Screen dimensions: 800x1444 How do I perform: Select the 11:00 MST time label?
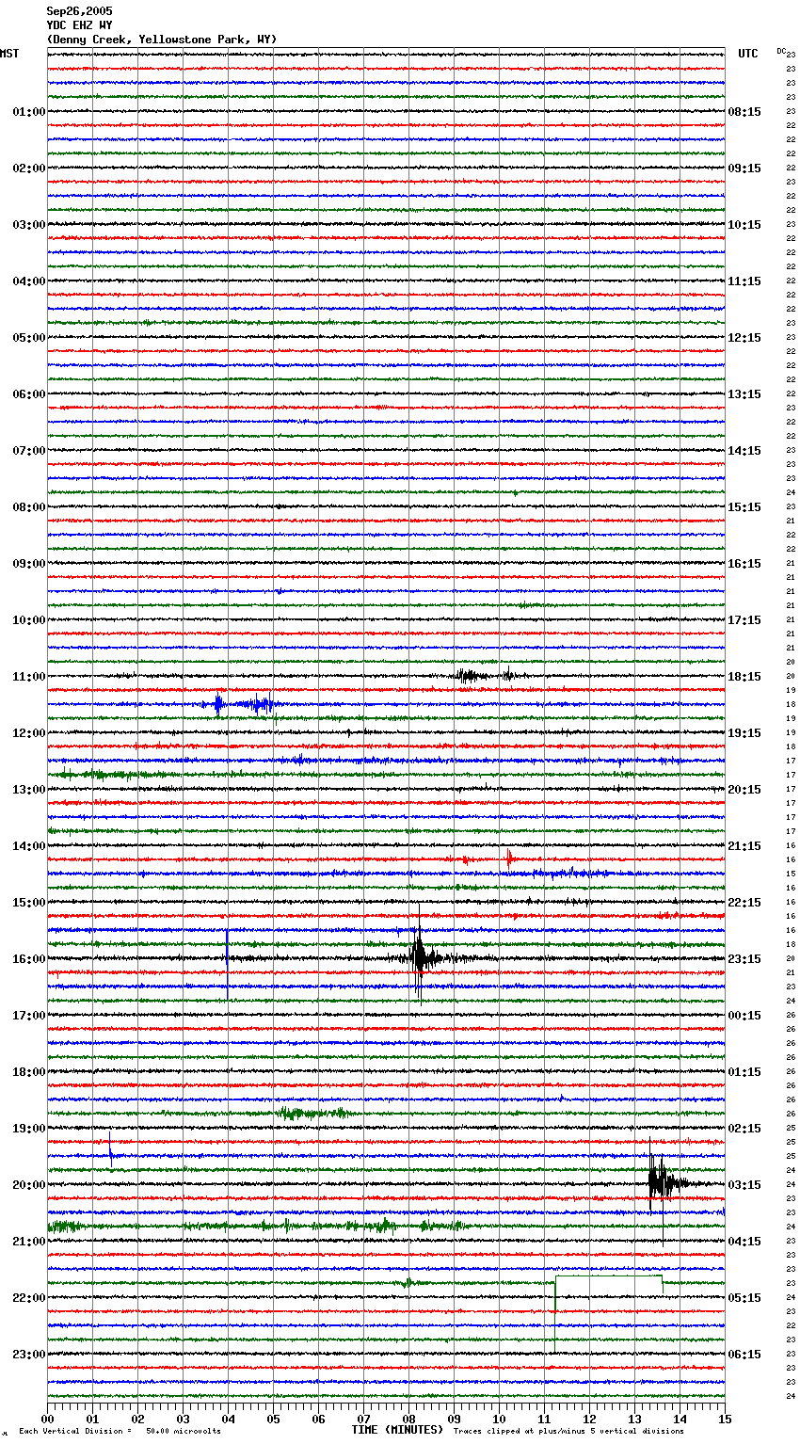(28, 677)
